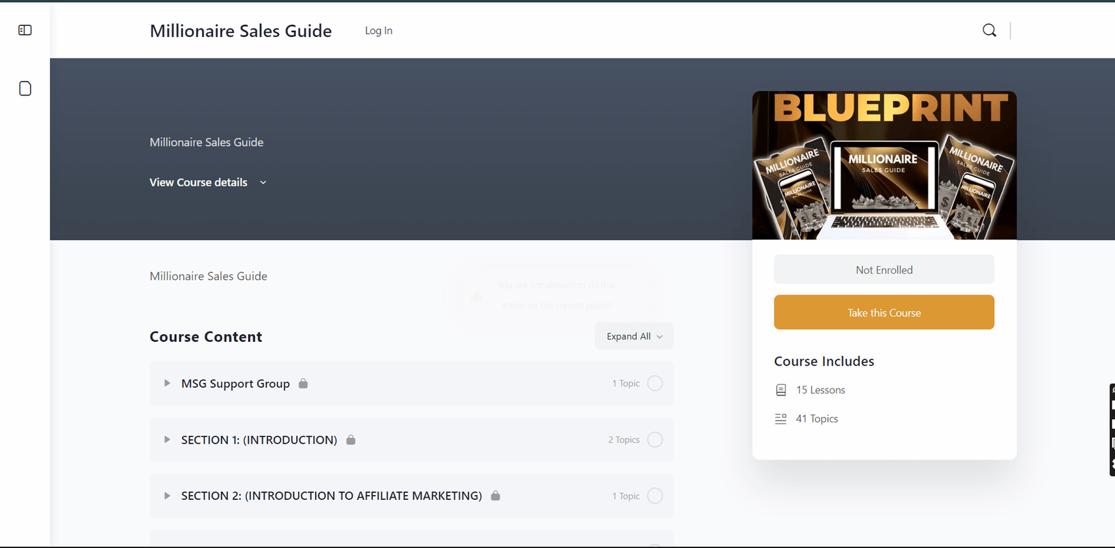1115x548 pixels.
Task: Toggle the sidebar panel icon
Action: (25, 30)
